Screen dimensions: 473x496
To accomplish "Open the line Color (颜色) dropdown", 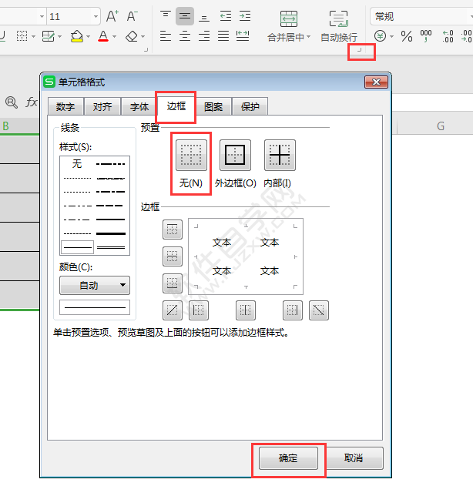I will coord(95,285).
